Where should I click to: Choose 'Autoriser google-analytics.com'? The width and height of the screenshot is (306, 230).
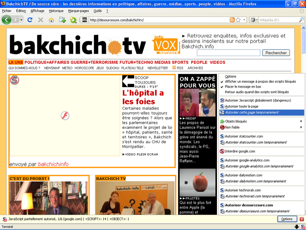261,160
